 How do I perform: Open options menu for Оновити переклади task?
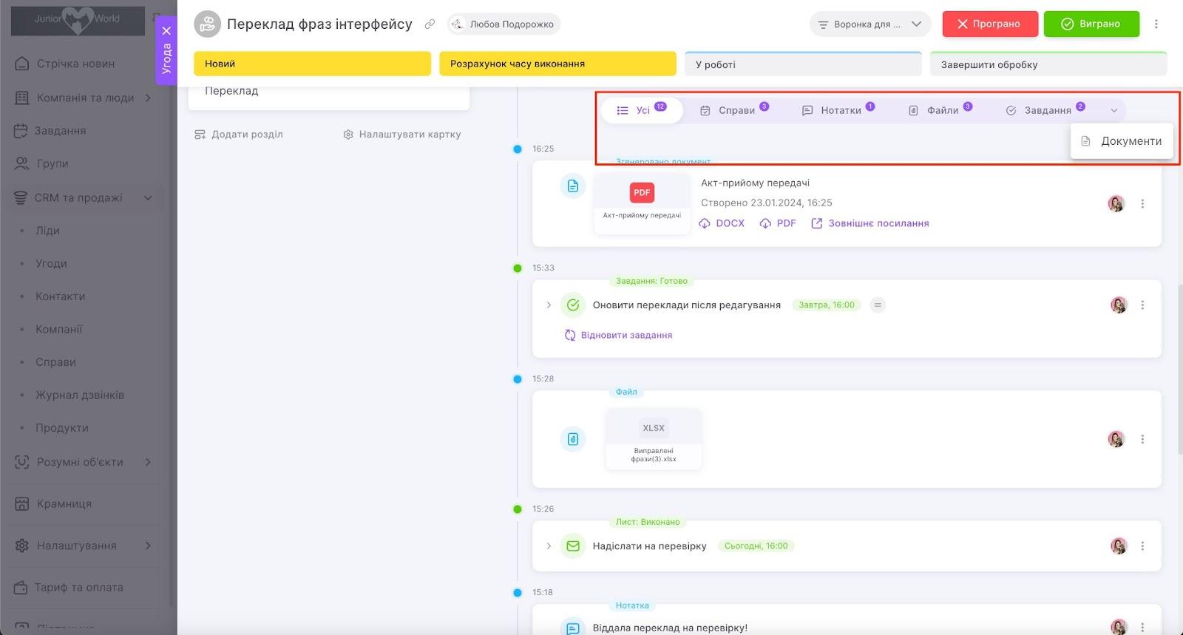pyautogui.click(x=1142, y=305)
